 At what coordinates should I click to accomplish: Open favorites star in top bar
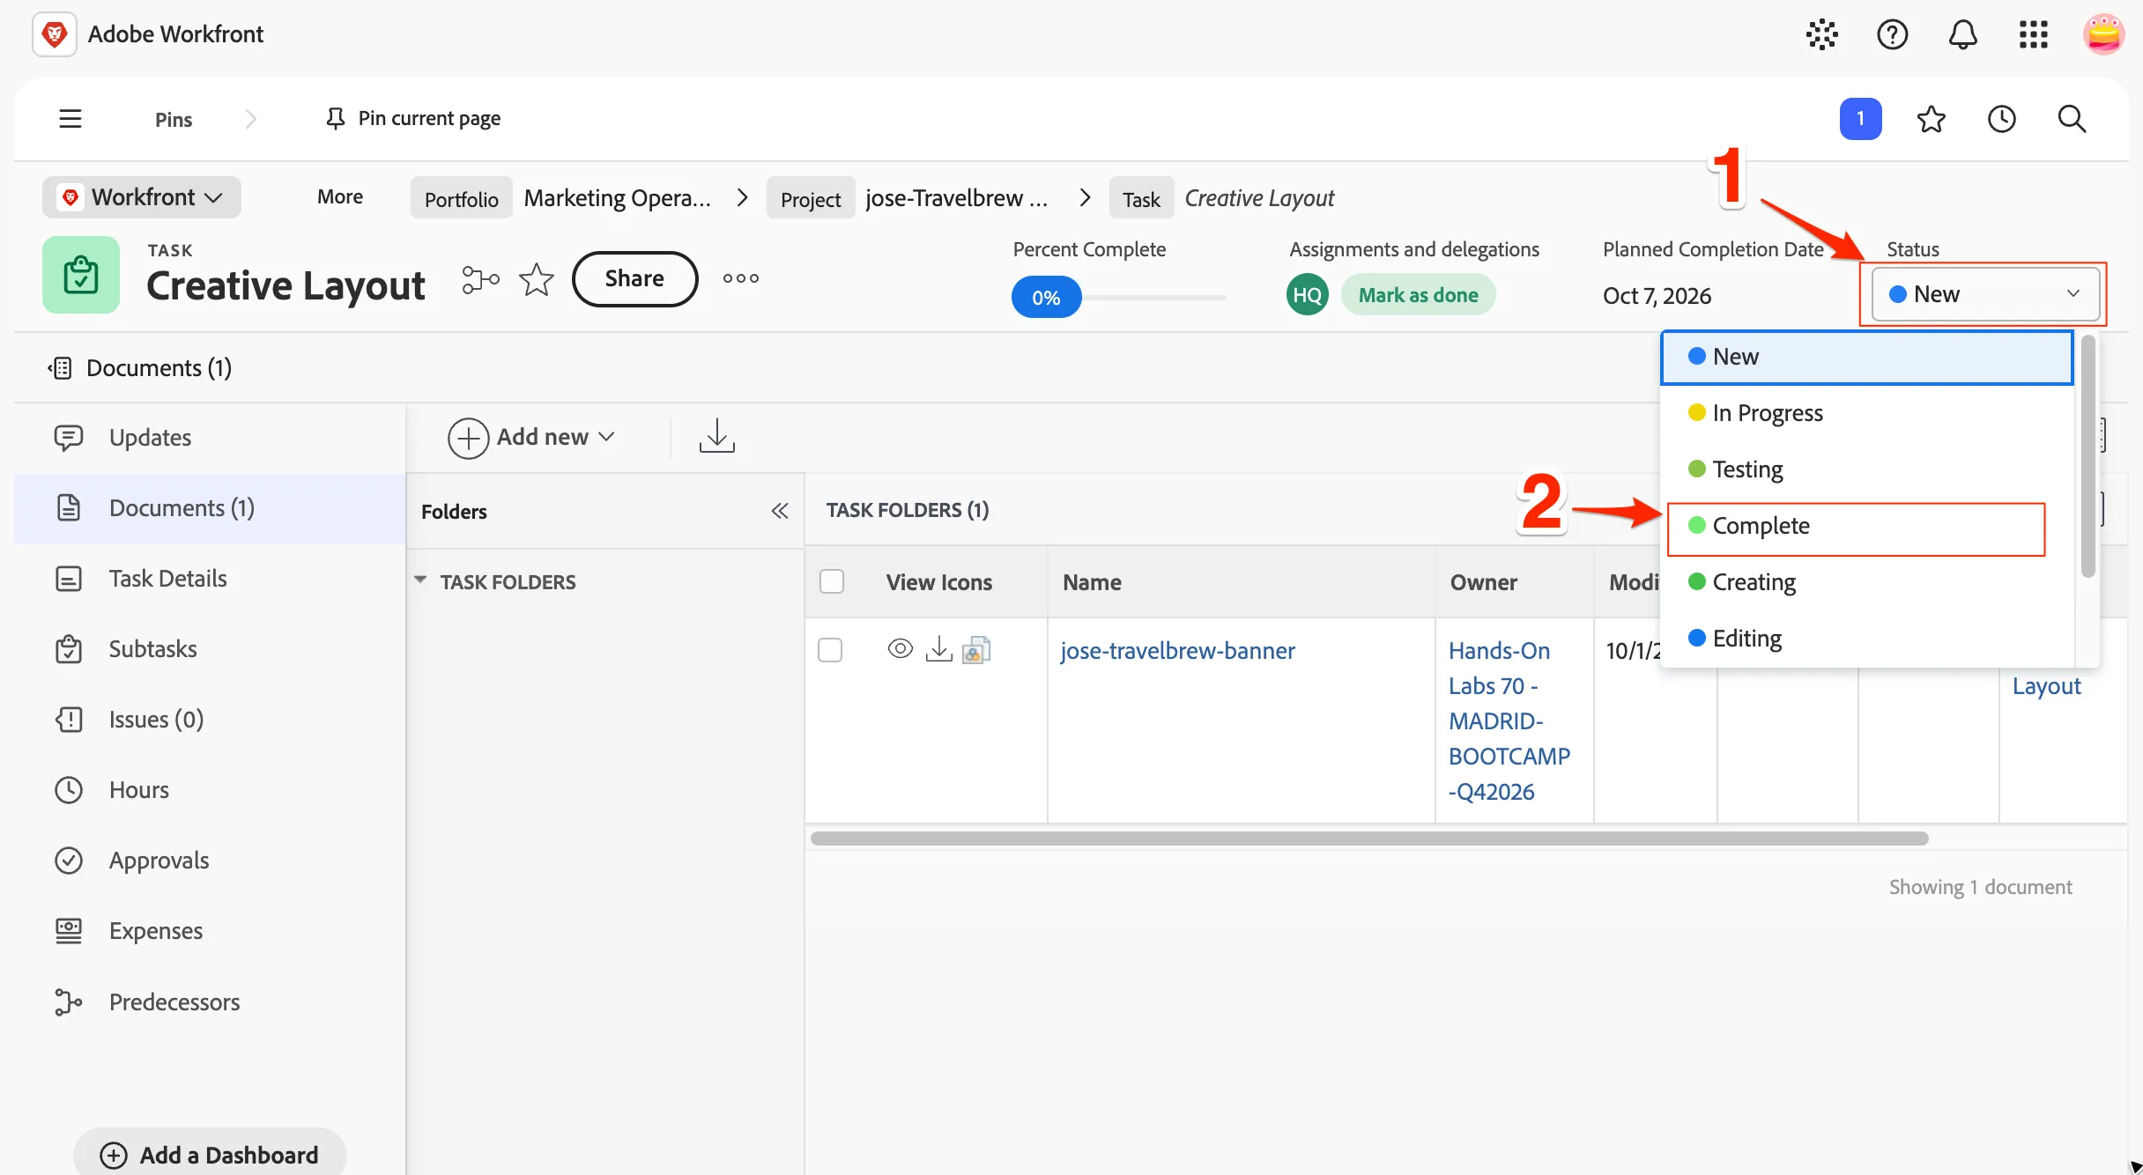(x=1931, y=119)
